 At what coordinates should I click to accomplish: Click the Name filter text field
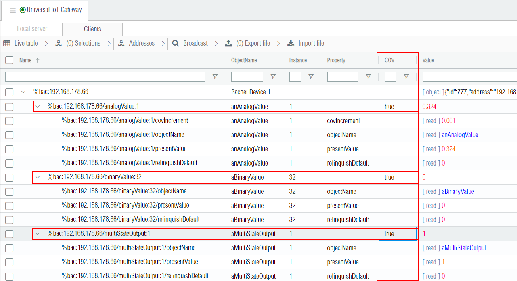pyautogui.click(x=105, y=77)
